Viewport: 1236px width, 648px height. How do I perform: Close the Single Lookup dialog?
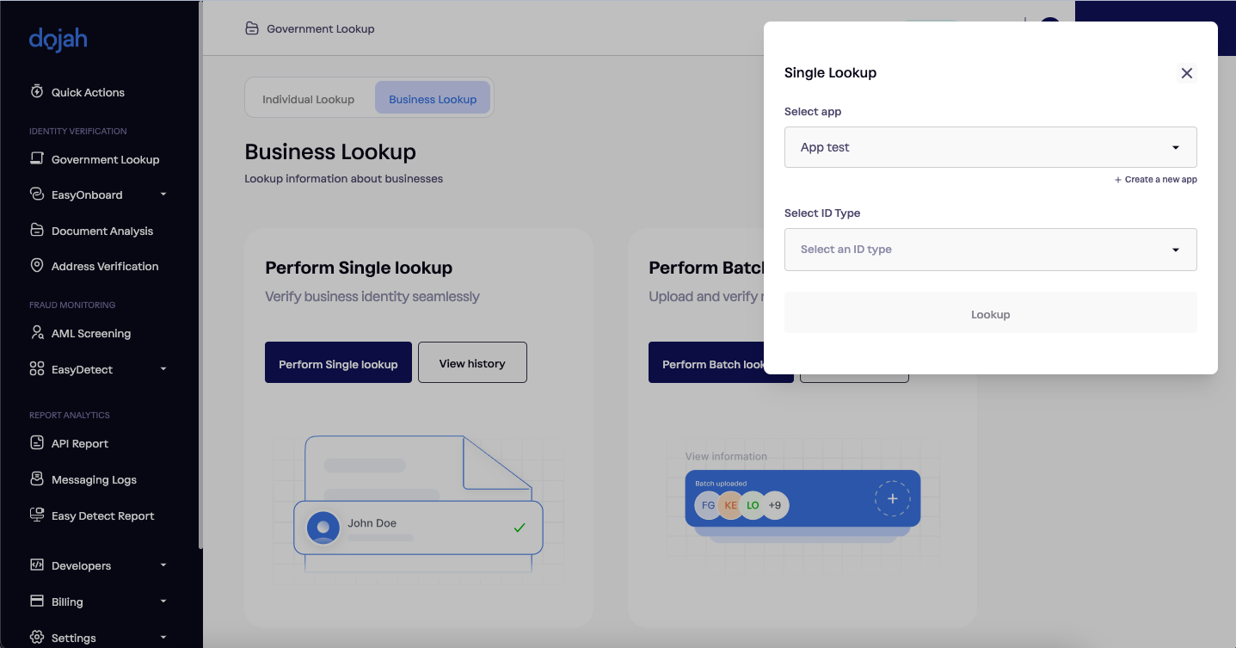pyautogui.click(x=1186, y=73)
